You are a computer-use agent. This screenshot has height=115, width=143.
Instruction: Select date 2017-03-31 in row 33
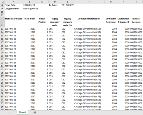click(14, 96)
